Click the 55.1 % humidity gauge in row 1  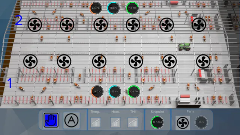pos(115,91)
